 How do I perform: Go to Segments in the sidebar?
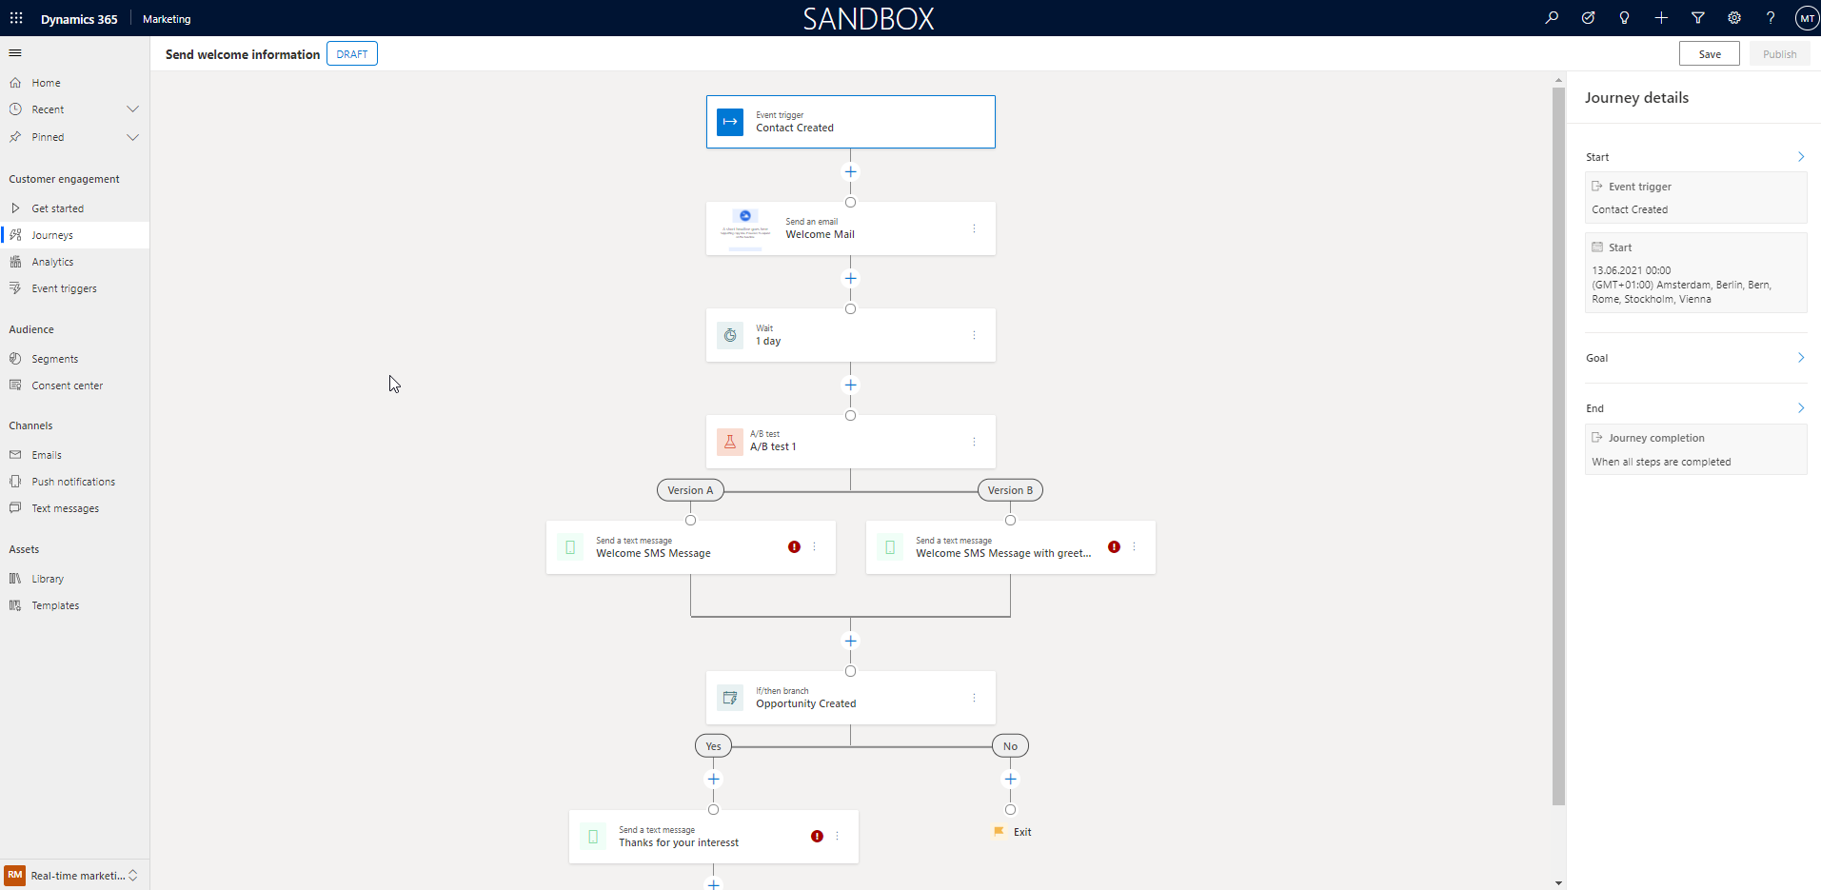click(54, 359)
